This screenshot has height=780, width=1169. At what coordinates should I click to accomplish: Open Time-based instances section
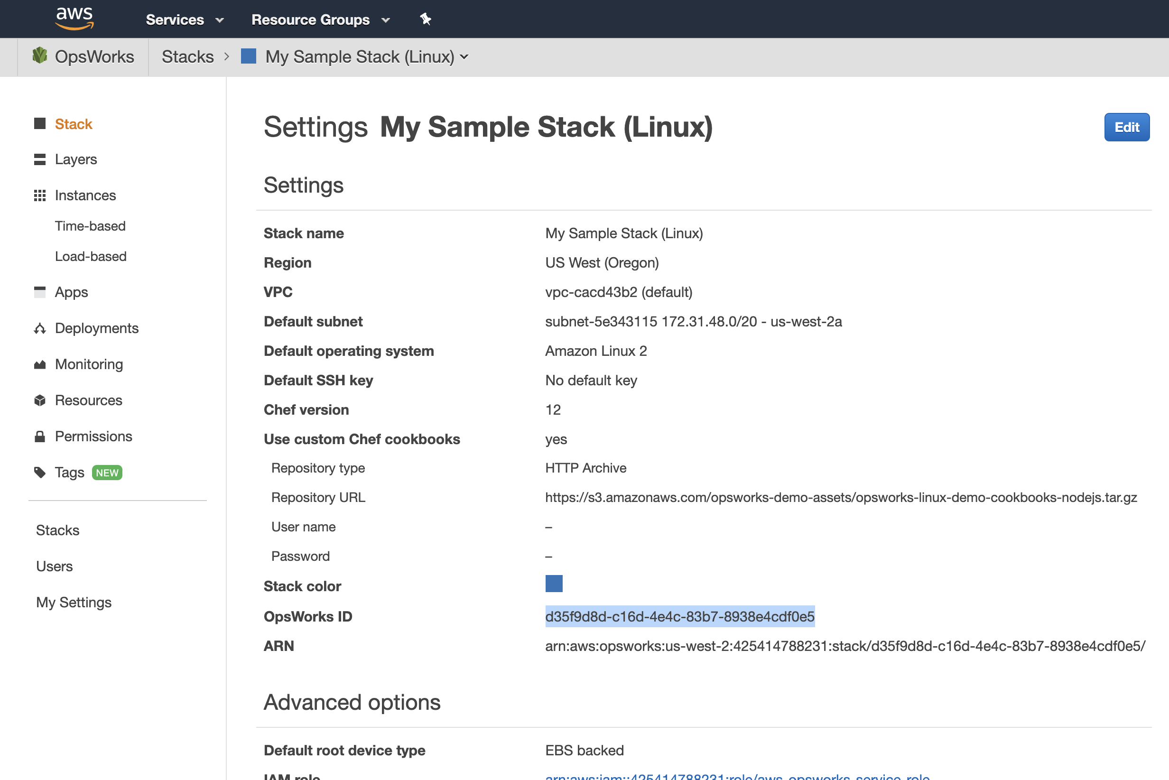click(x=90, y=226)
